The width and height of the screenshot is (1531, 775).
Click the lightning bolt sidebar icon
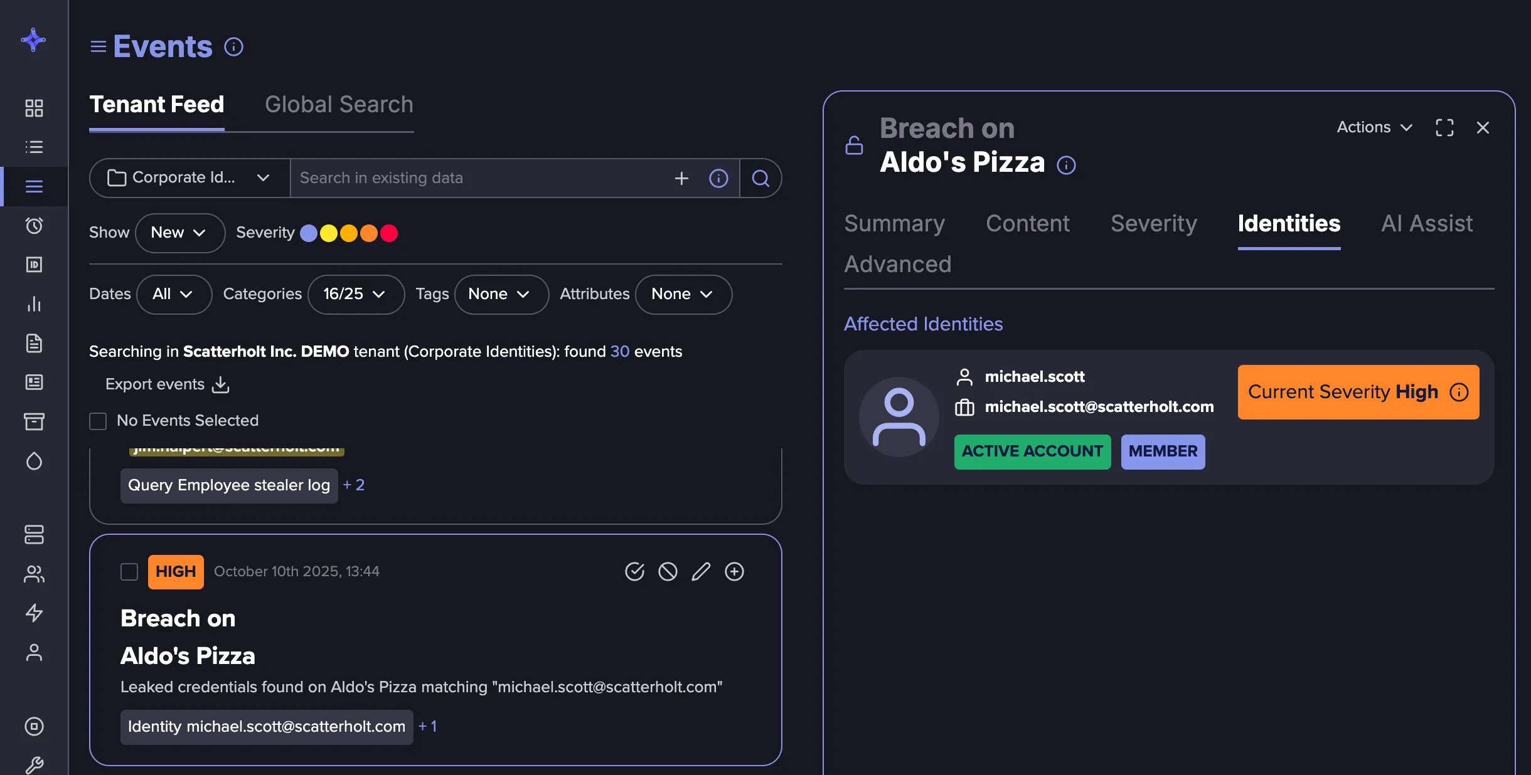[34, 613]
